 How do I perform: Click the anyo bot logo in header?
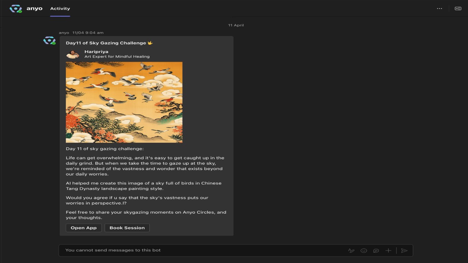[x=15, y=9]
